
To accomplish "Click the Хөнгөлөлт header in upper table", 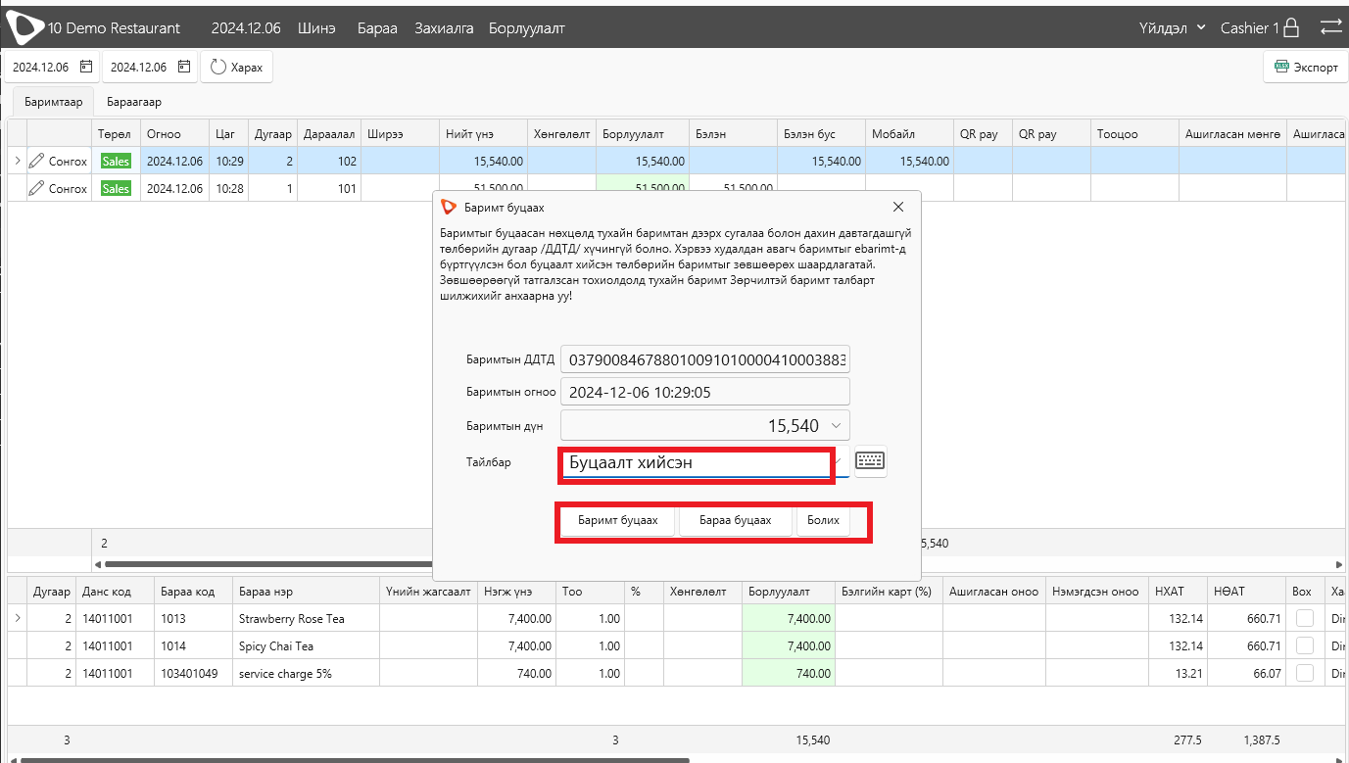I will tap(561, 133).
